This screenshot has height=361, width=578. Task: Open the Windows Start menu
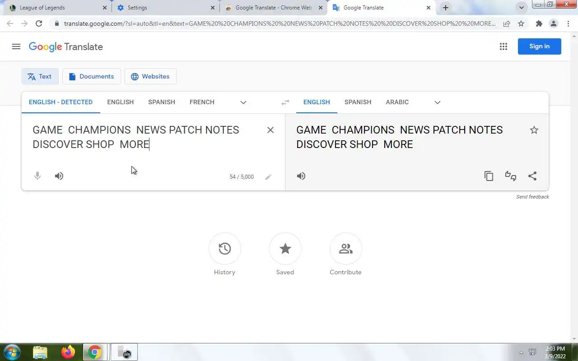click(12, 352)
